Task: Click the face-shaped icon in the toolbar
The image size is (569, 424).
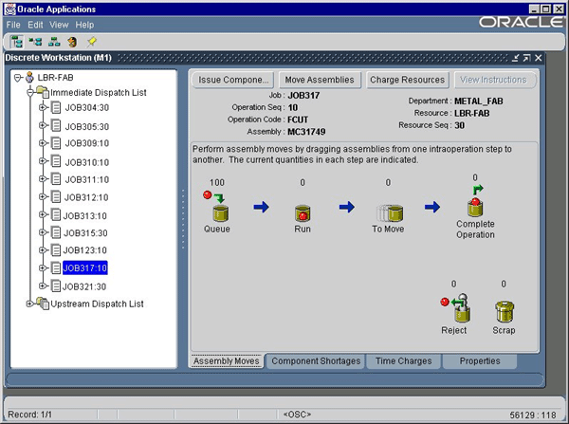Action: [x=73, y=42]
